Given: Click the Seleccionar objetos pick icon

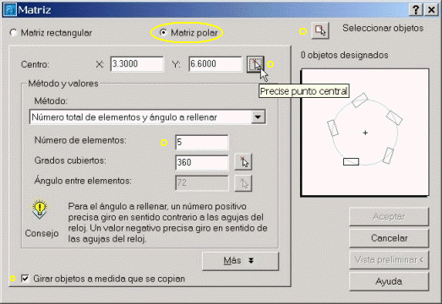Looking at the screenshot, I should 320,30.
